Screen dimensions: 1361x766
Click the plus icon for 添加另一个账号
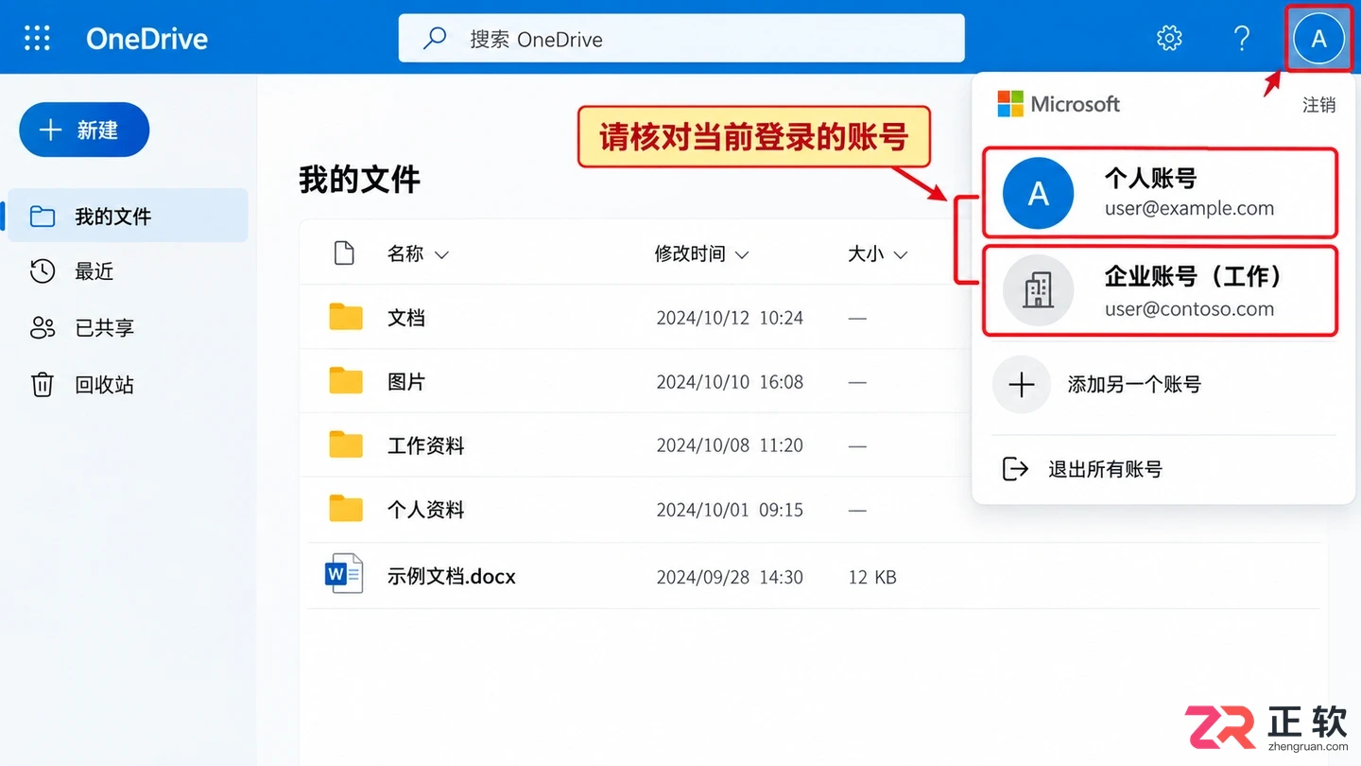1022,384
